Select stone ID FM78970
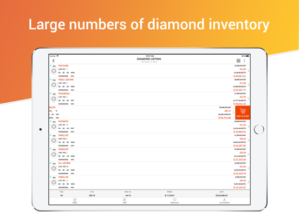The width and height of the screenshot is (299, 224). (x=63, y=121)
